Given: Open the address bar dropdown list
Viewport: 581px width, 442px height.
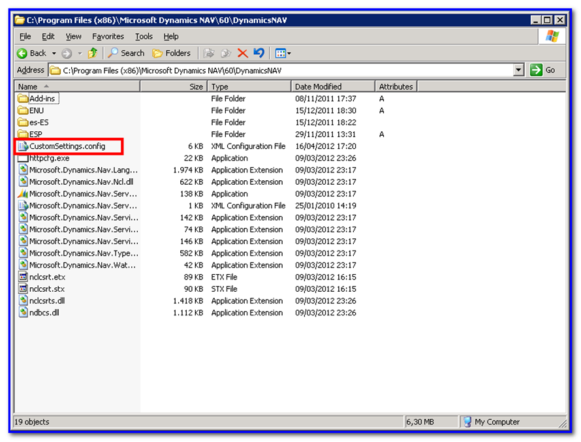Looking at the screenshot, I should pos(519,69).
